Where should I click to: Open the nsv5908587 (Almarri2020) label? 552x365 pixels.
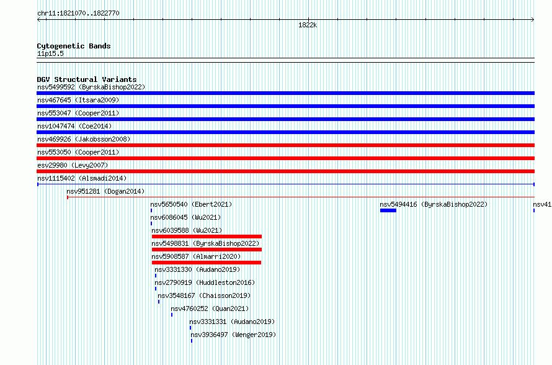(x=196, y=256)
